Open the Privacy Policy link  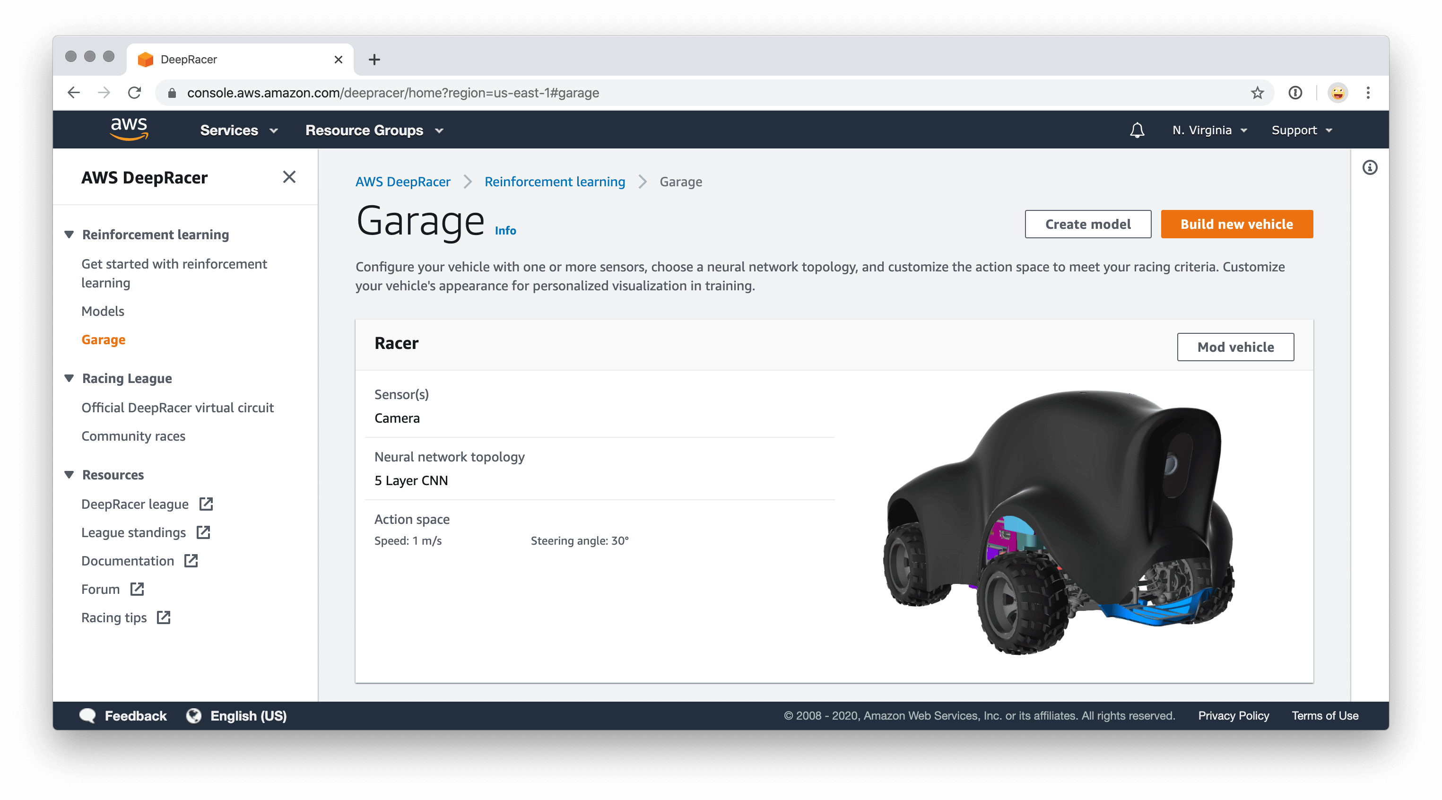(1233, 715)
